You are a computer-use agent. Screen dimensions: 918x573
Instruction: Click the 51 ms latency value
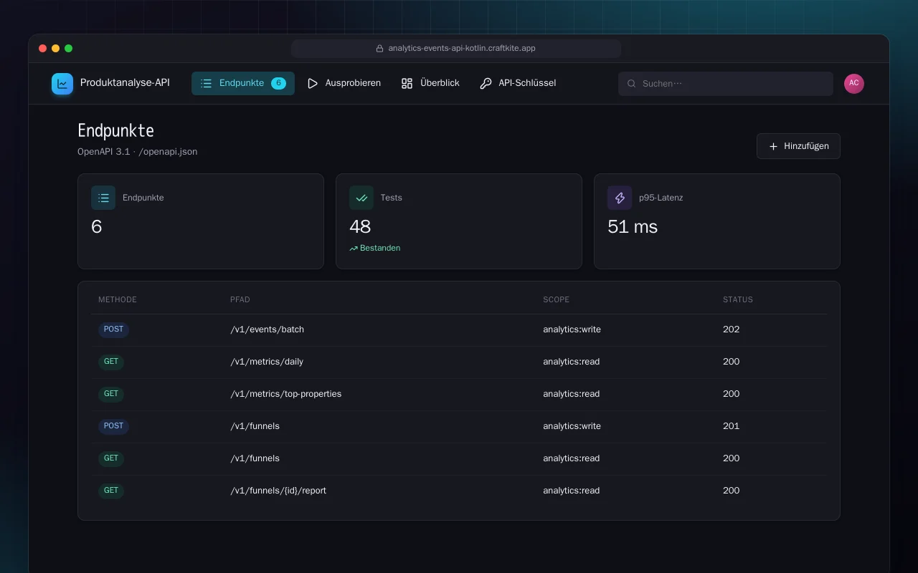[x=633, y=227]
